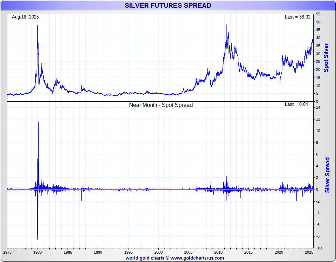Viewport: 336px width, 262px height.
Task: Click the 1990 x-axis label
Action: 98,252
